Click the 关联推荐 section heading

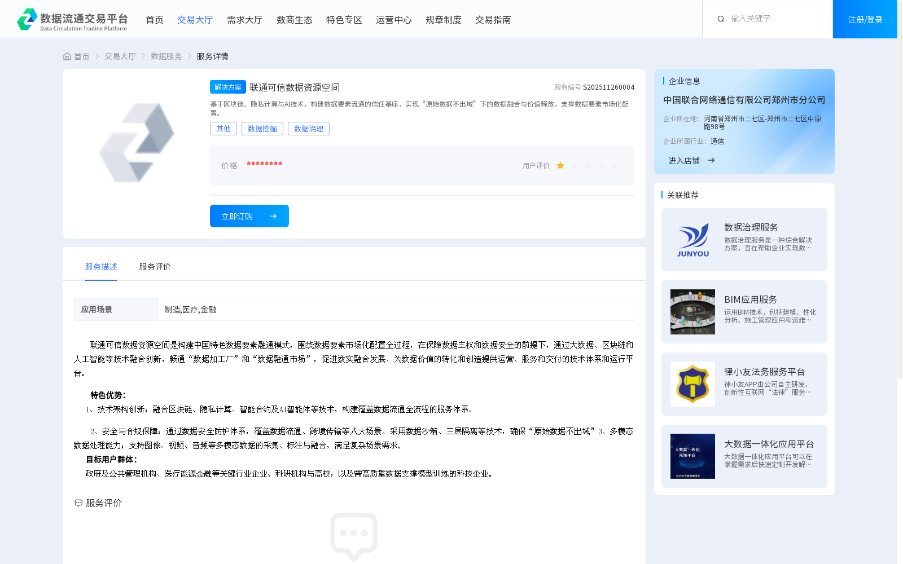point(683,195)
